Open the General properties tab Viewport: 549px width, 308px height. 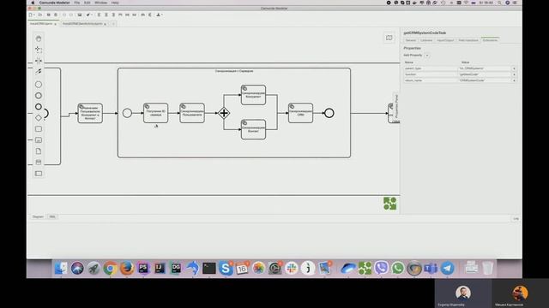410,40
